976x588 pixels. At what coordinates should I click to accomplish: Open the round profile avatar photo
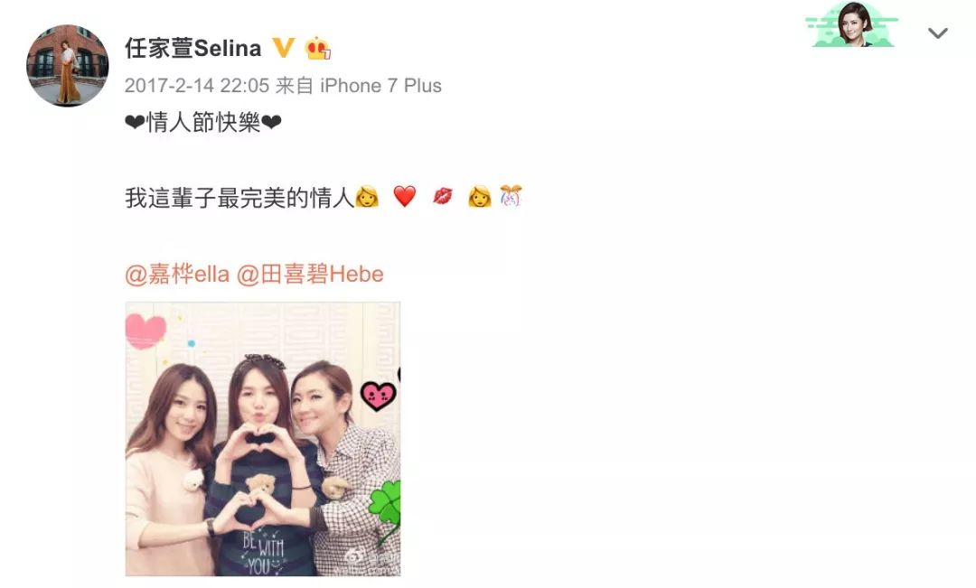[67, 65]
